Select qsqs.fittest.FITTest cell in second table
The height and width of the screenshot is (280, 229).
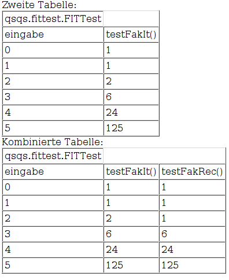point(53,19)
